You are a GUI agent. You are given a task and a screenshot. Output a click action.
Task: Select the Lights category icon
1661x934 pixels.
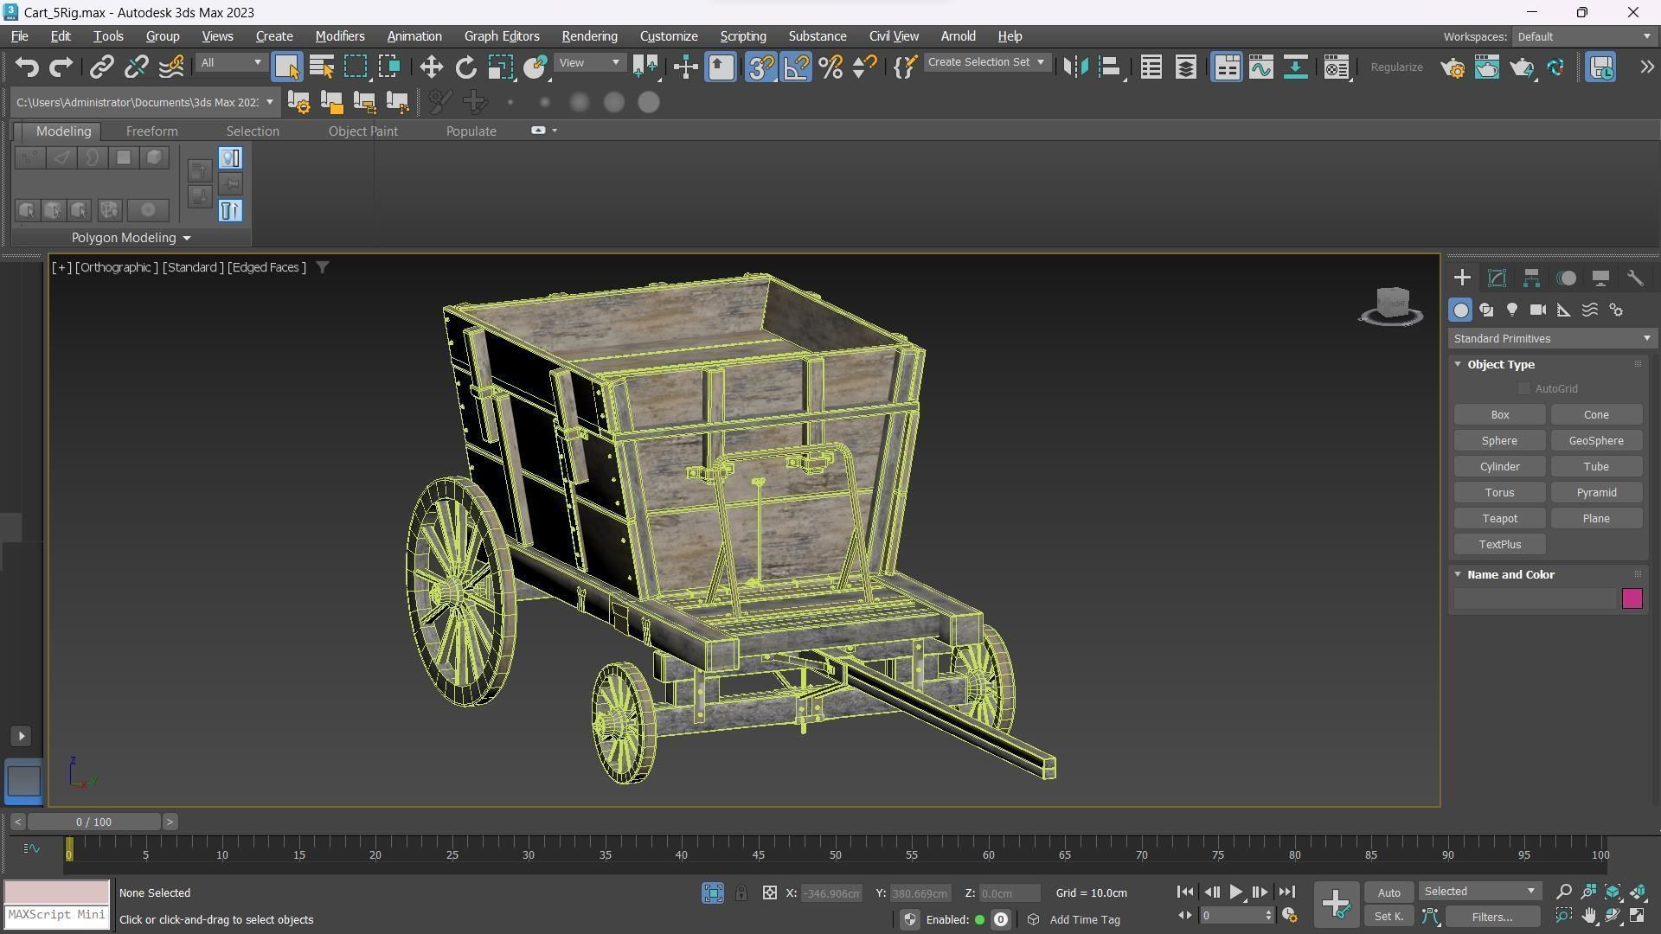[x=1512, y=310]
